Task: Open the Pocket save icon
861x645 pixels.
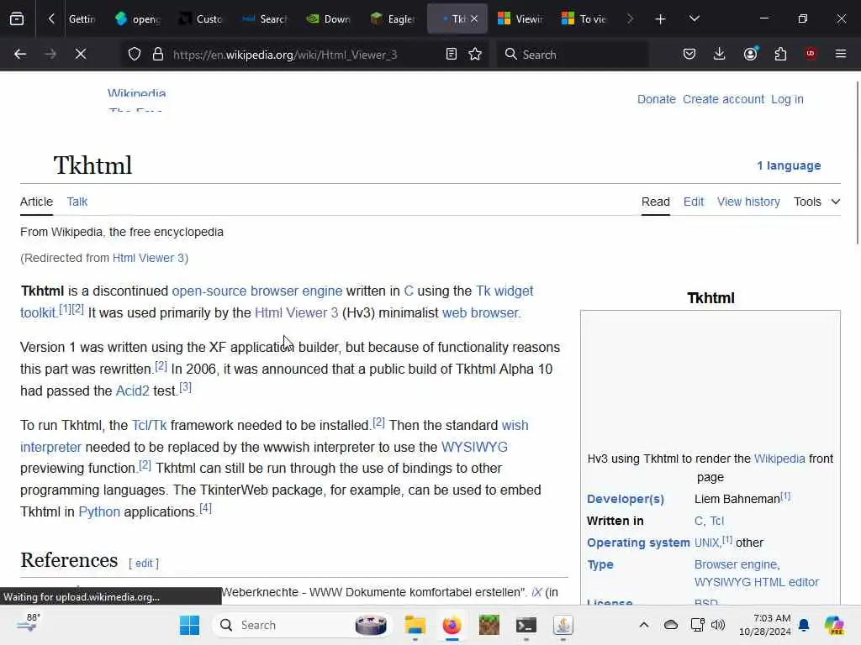Action: point(689,54)
